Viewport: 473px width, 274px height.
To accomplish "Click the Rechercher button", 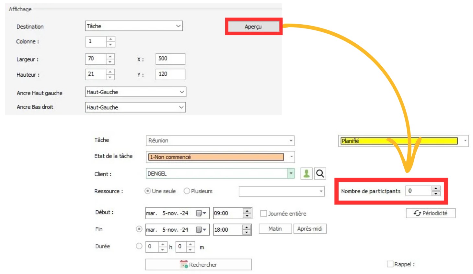I will click(199, 265).
